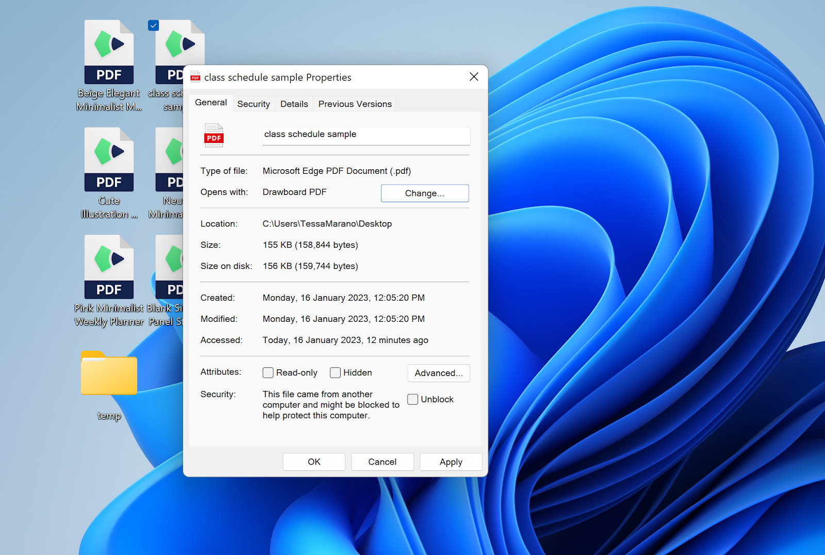
Task: Check the Hidden attribute box
Action: (x=335, y=372)
